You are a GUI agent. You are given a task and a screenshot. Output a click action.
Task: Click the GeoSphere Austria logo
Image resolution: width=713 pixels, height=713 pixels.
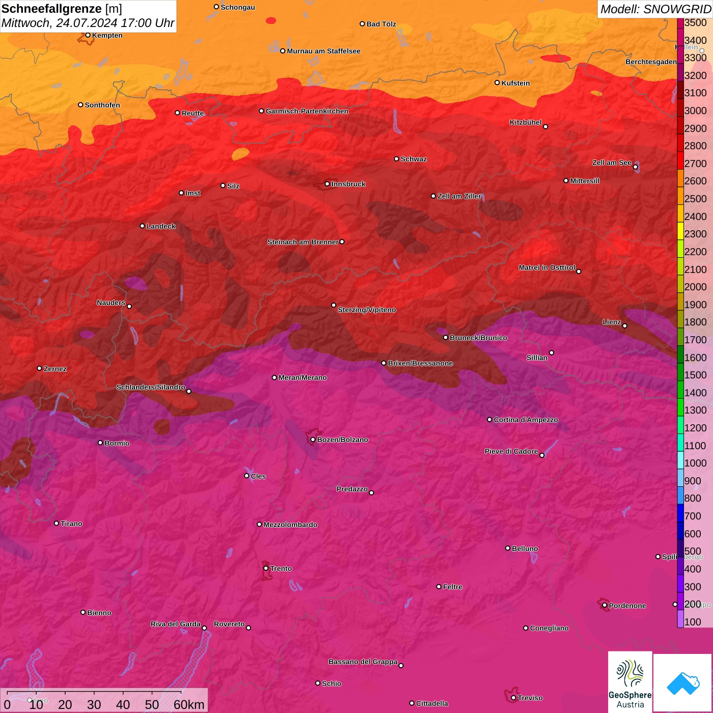630,683
